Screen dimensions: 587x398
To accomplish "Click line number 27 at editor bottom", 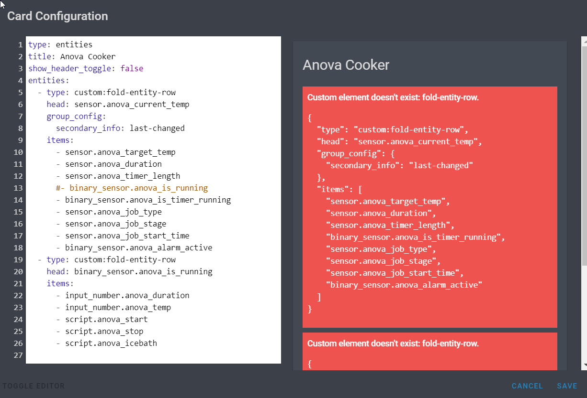I will coord(18,355).
